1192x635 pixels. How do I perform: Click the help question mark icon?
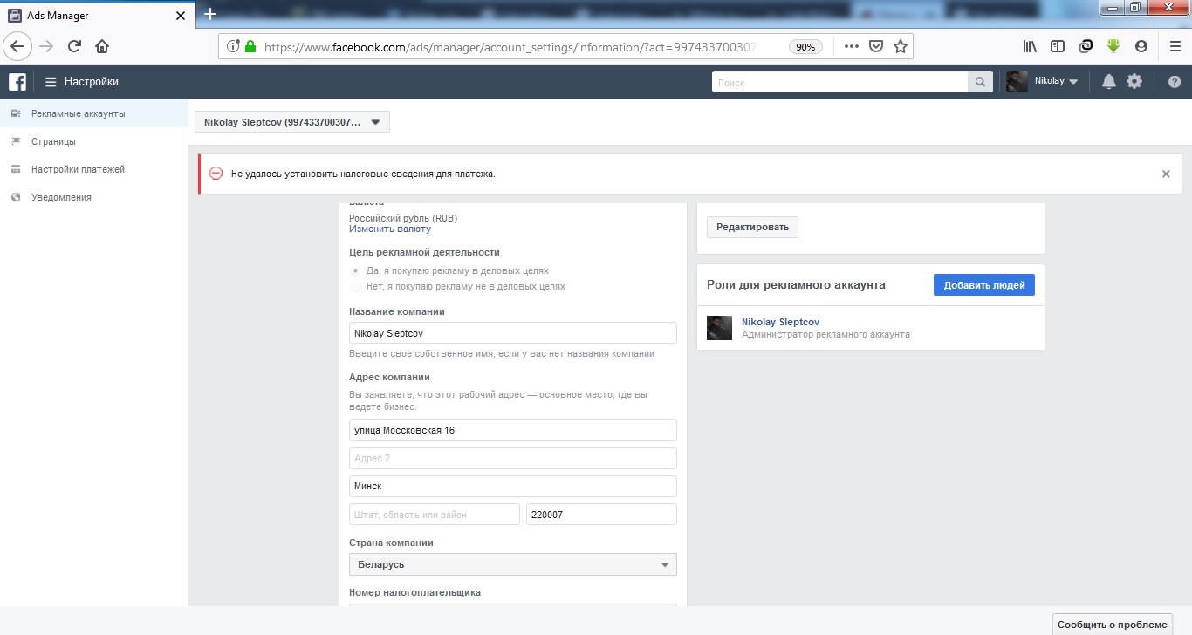click(x=1174, y=82)
